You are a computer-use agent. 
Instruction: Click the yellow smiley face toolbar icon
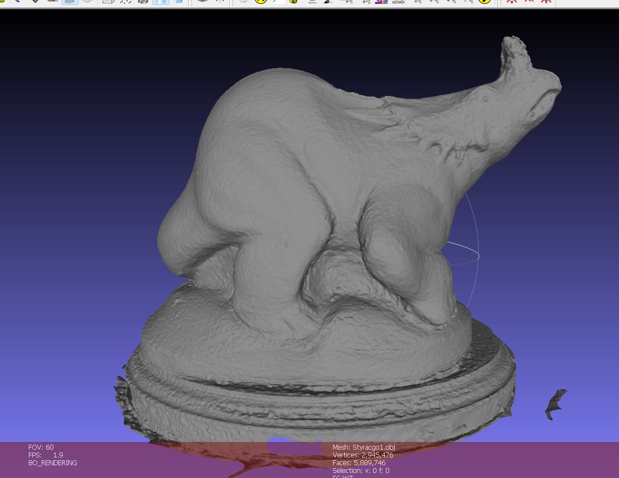(260, 2)
